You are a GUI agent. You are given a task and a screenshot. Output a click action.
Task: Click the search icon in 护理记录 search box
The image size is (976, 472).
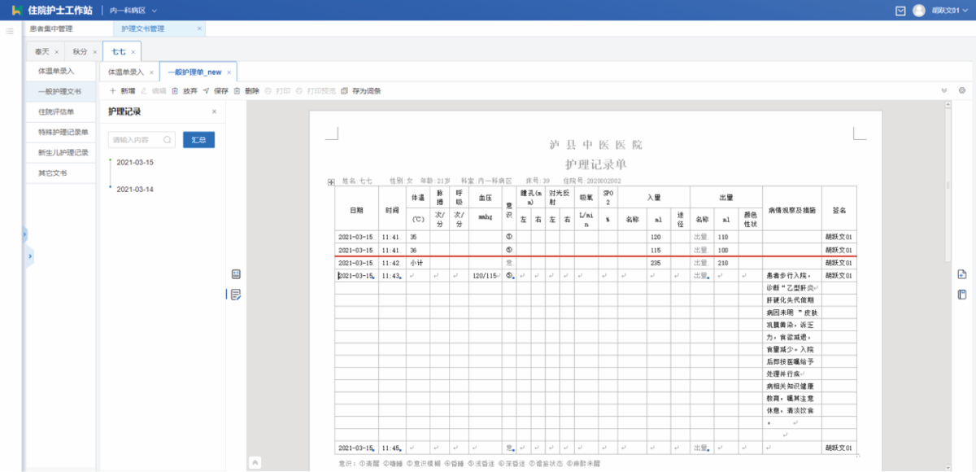click(x=167, y=140)
